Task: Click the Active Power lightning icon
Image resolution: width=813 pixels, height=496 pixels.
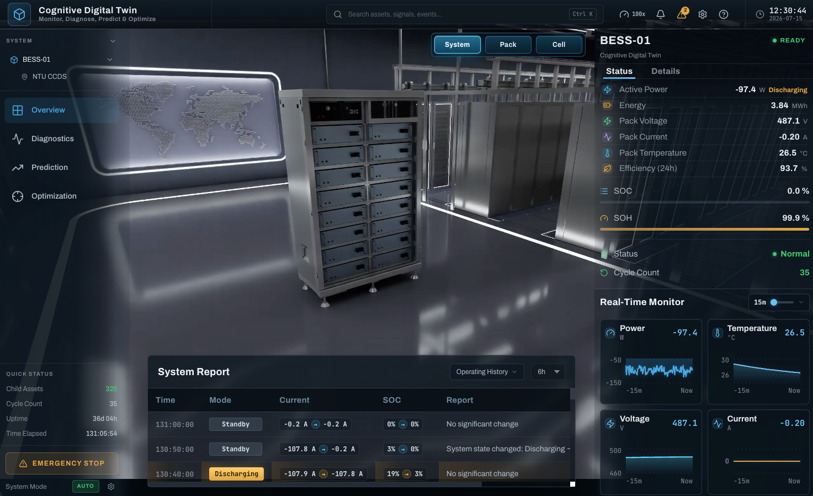Action: (x=607, y=89)
